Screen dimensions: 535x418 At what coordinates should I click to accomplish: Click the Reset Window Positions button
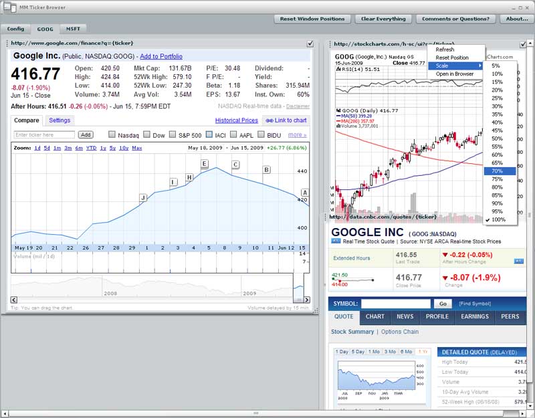[x=312, y=19]
